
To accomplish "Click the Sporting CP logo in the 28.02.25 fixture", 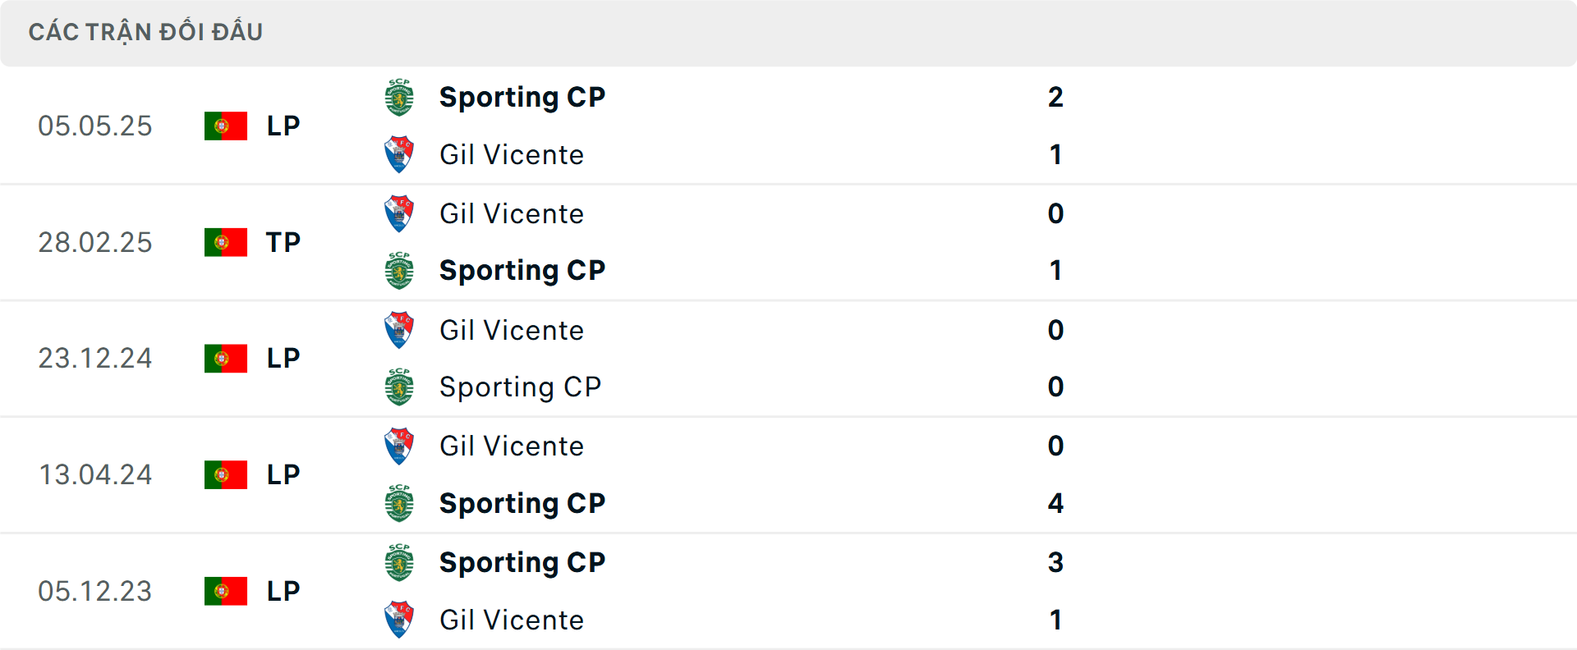I will [399, 271].
